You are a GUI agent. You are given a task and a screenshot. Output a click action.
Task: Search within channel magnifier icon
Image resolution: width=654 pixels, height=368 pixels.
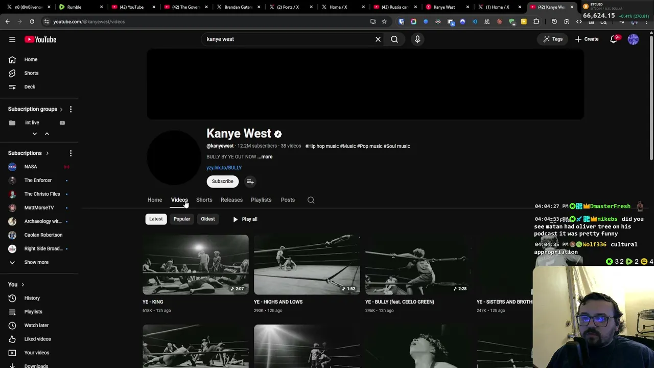point(311,200)
